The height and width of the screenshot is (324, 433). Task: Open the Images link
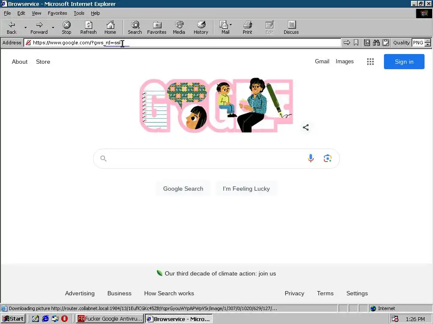pos(345,61)
